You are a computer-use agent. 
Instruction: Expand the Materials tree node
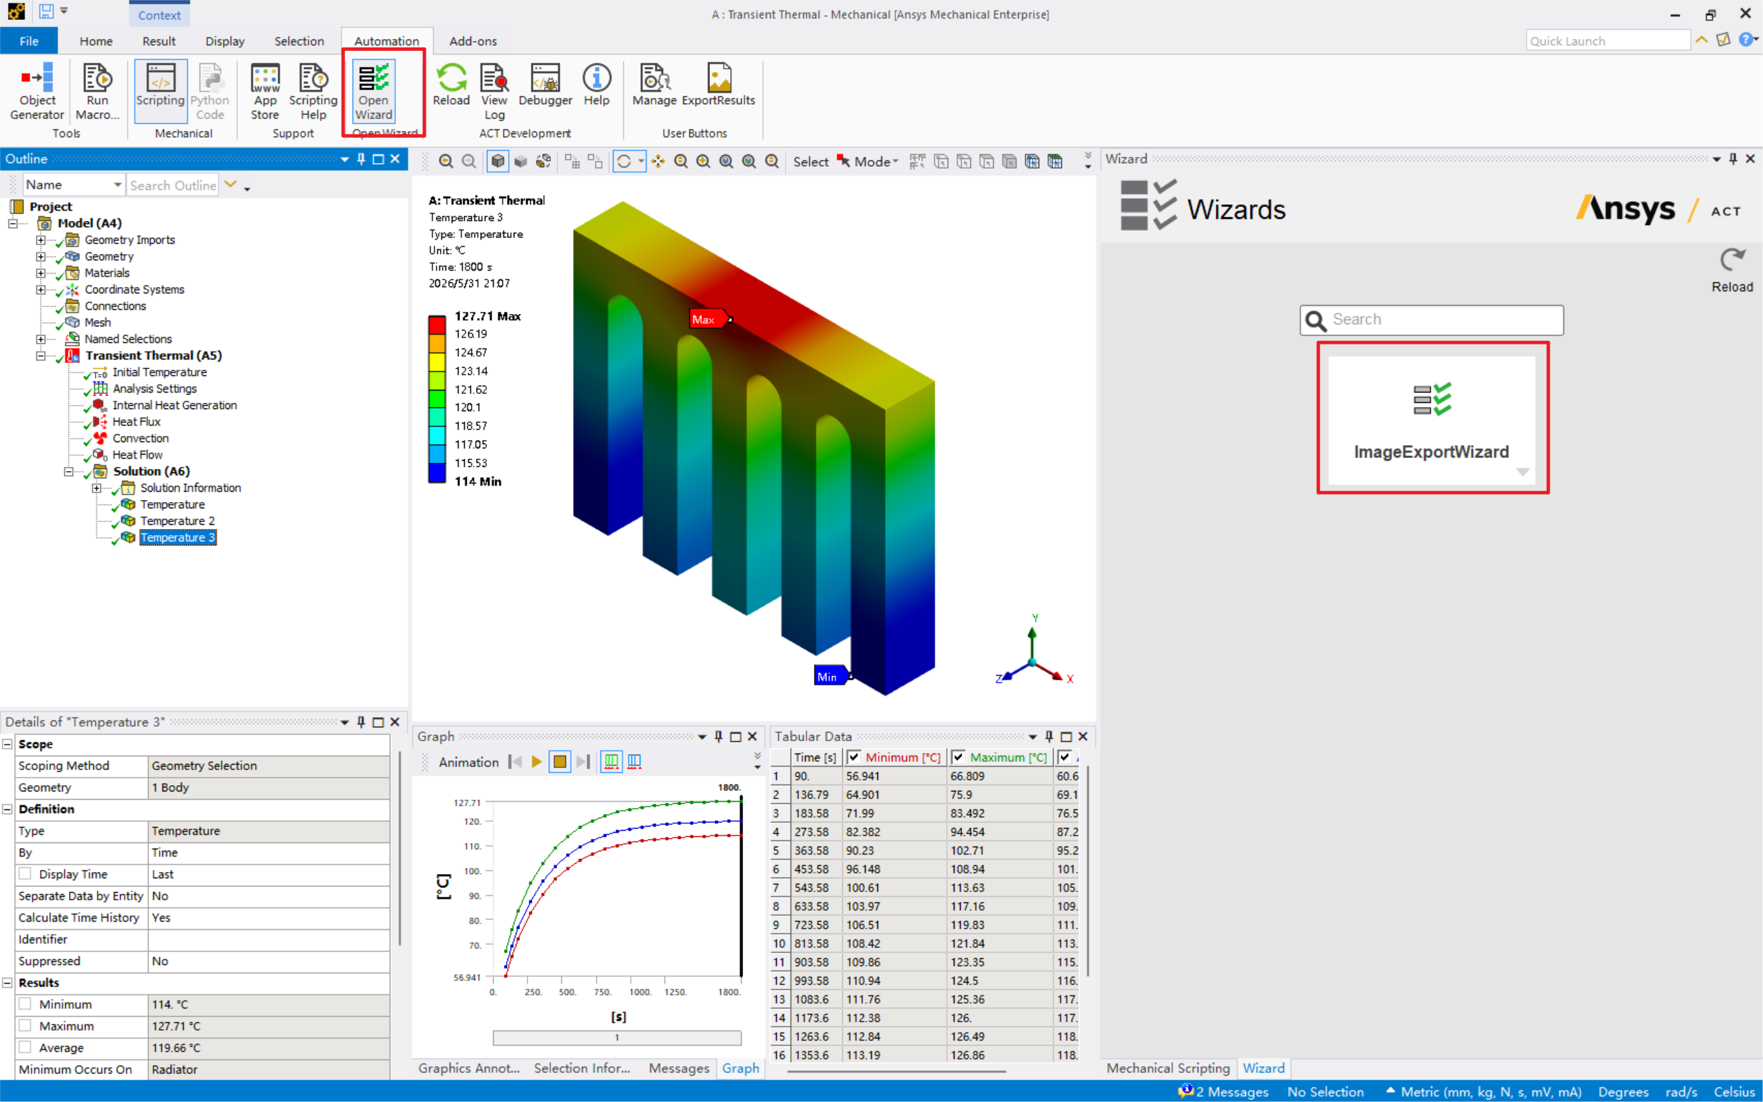pos(41,273)
